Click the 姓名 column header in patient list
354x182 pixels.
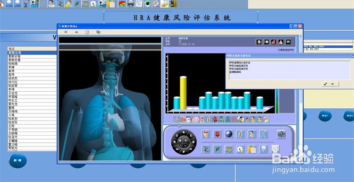click(x=32, y=49)
